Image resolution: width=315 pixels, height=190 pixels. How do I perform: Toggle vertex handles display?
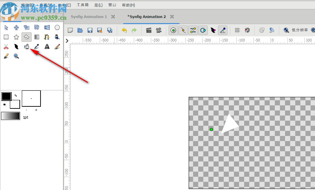[x=183, y=30]
